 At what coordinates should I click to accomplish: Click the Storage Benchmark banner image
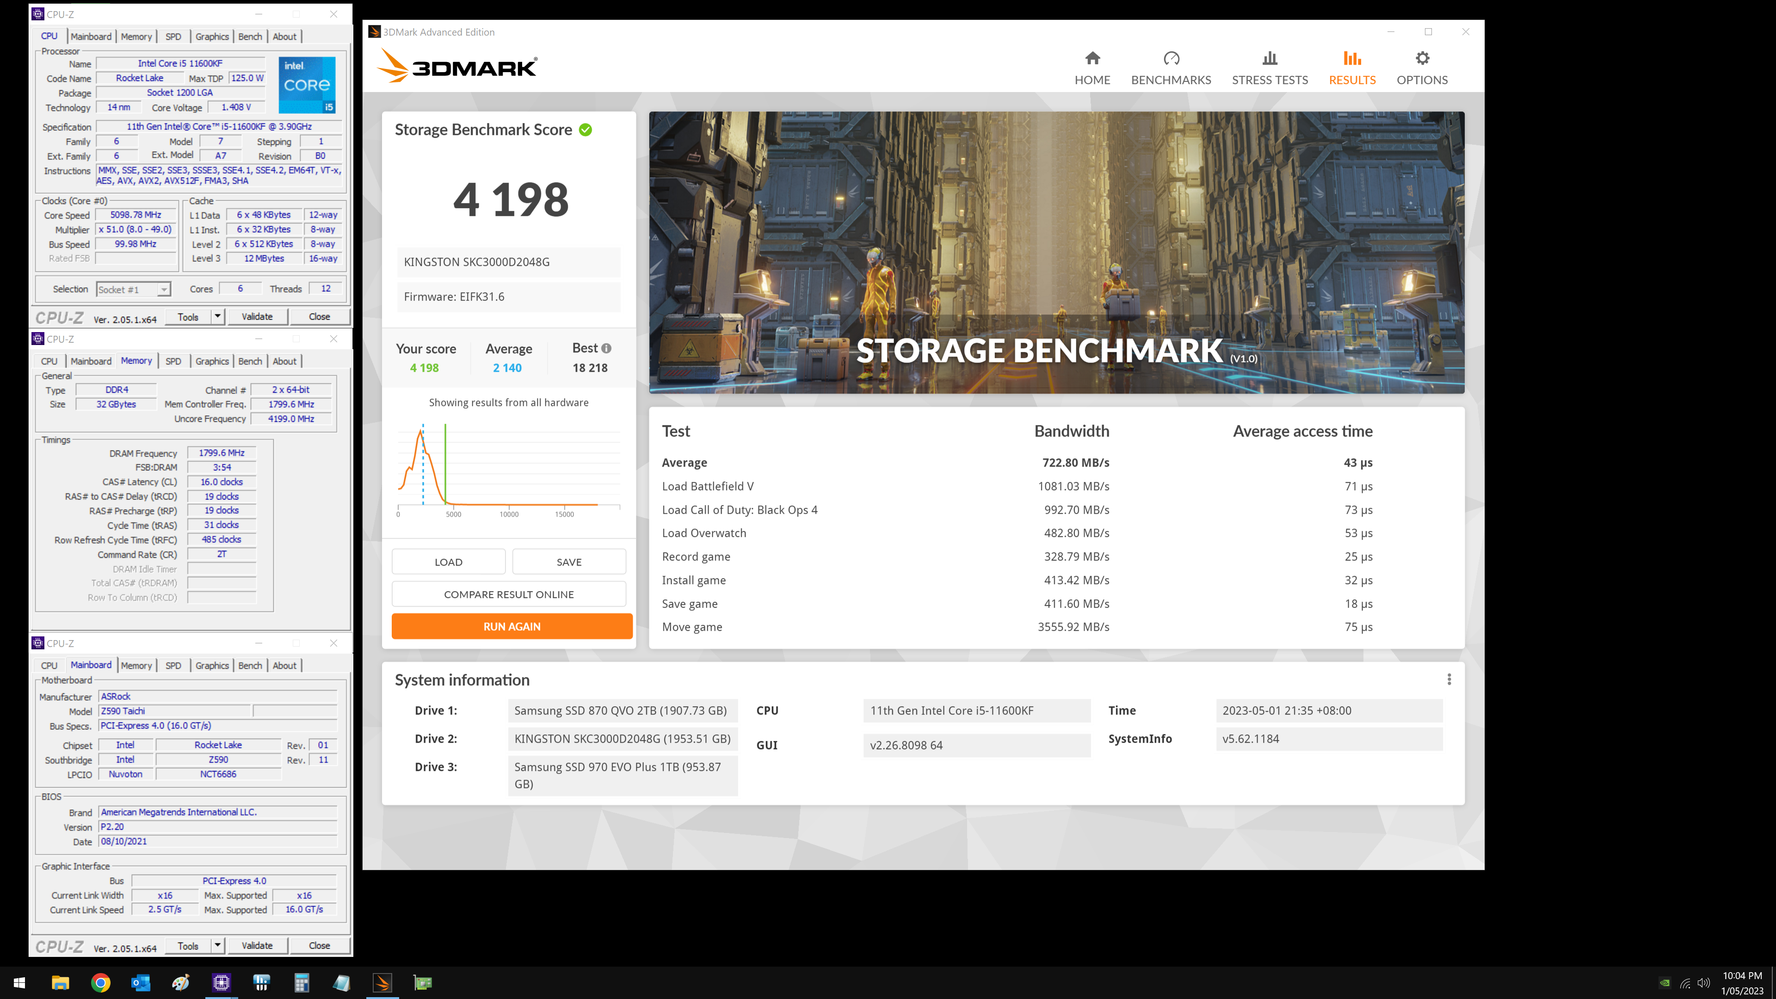(x=1056, y=253)
